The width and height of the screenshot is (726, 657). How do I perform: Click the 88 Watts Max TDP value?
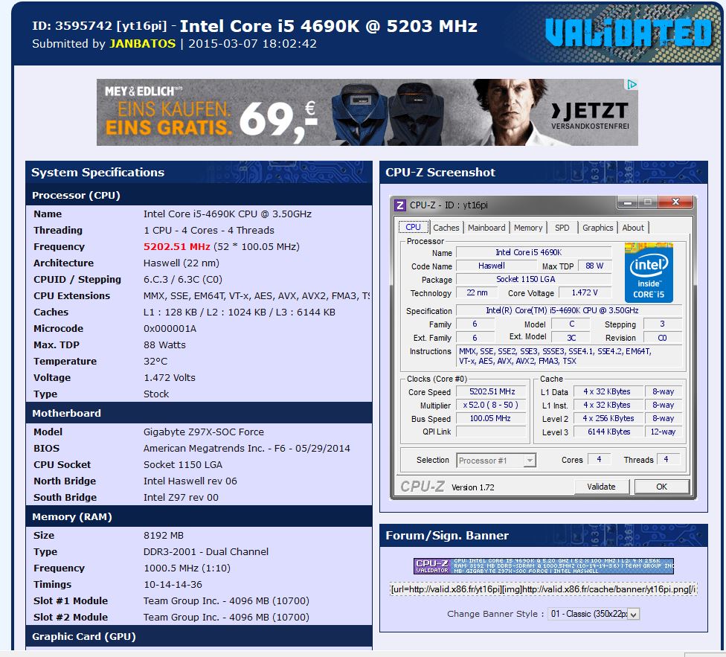pos(164,345)
